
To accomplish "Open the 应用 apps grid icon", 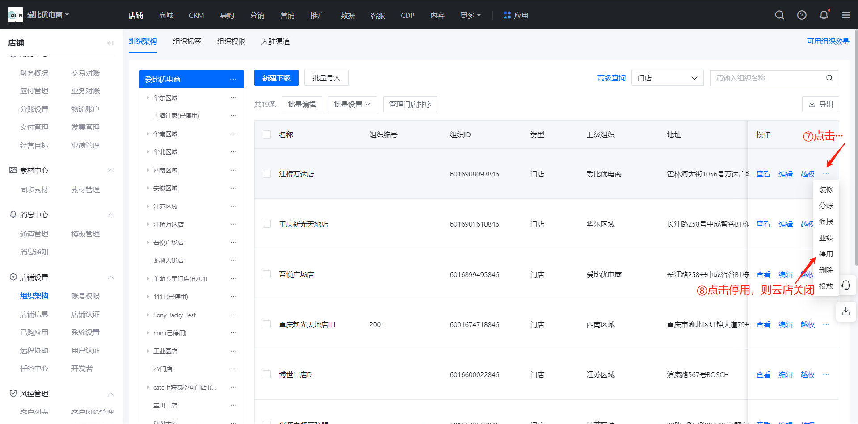I will coord(507,15).
